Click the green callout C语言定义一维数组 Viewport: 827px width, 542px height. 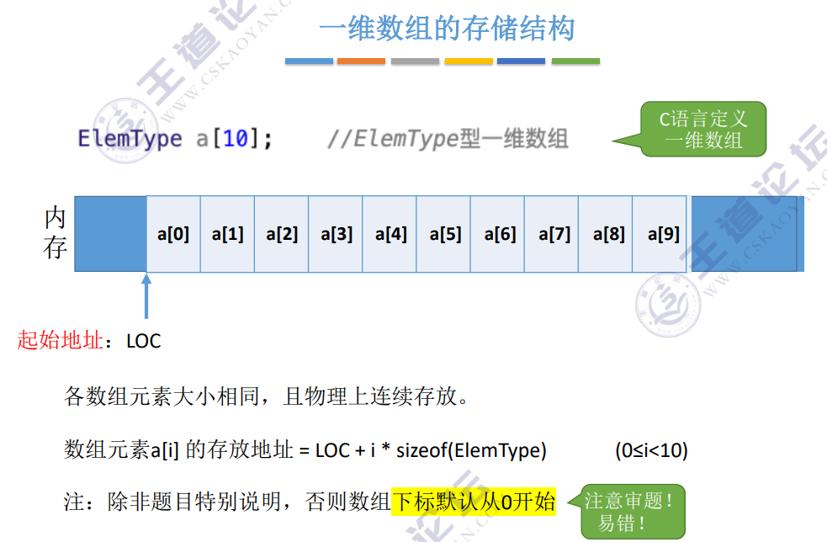click(x=703, y=130)
